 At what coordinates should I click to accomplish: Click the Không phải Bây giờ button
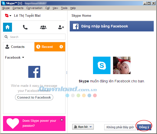pos(120,127)
